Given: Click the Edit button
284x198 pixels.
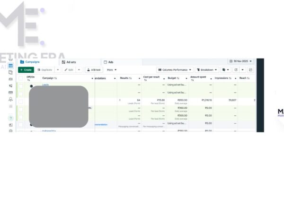Looking at the screenshot, I should [69, 70].
